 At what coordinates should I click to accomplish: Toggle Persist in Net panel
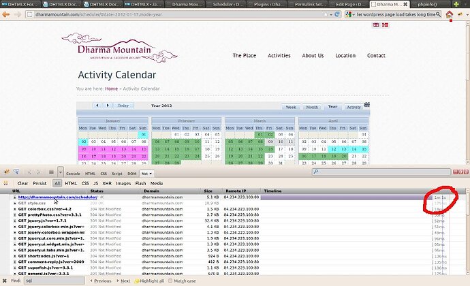click(40, 183)
